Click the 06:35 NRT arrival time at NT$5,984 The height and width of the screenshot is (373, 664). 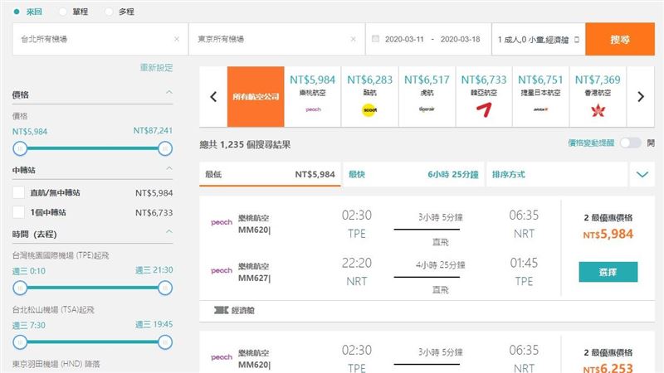point(524,216)
